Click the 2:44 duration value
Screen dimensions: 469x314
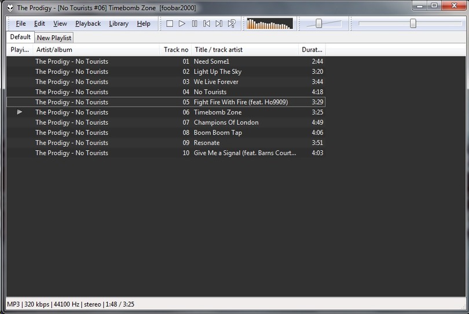317,61
